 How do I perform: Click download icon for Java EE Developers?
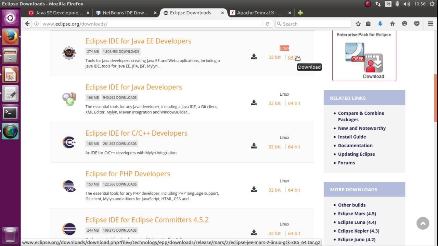click(x=254, y=56)
